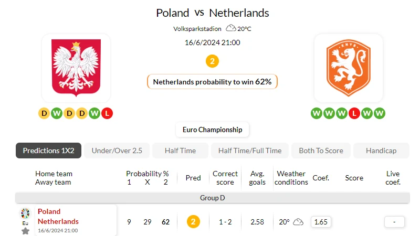Click the Euro tournament logo icon
420x236 pixels.
pos(25,213)
